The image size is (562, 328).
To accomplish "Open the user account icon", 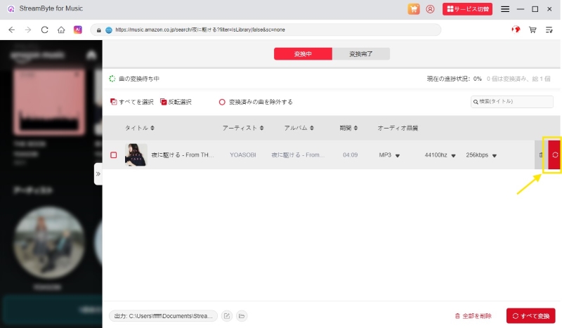I will point(430,9).
